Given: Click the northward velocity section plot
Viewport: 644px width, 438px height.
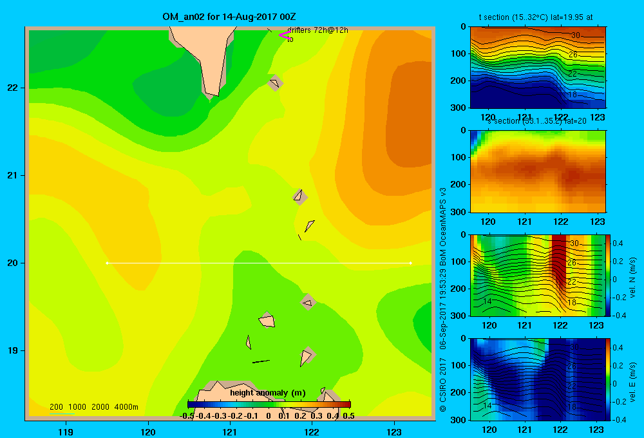Looking at the screenshot, I should pos(538,275).
